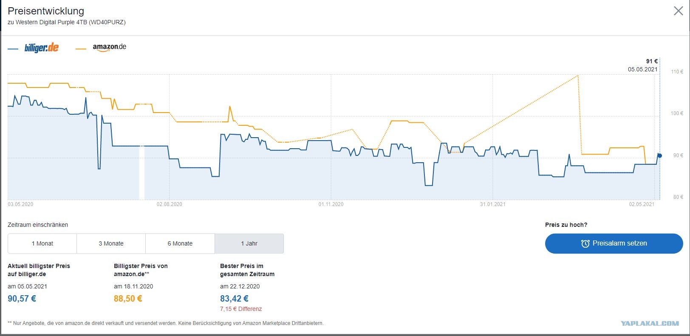Click the 02.08.2020 axis date label
Viewport: 690px width, 336px height.
tap(170, 204)
